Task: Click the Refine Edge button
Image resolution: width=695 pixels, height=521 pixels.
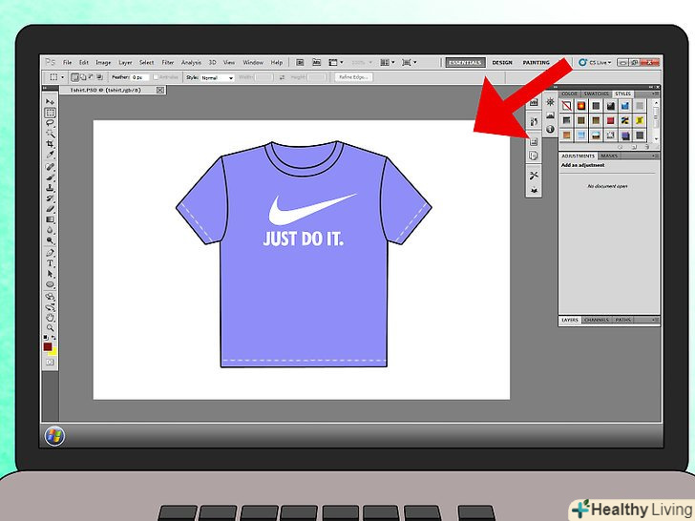Action: point(352,77)
